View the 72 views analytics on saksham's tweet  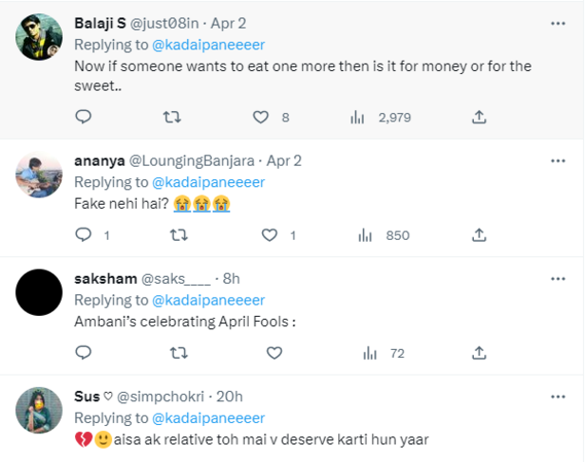click(x=384, y=353)
